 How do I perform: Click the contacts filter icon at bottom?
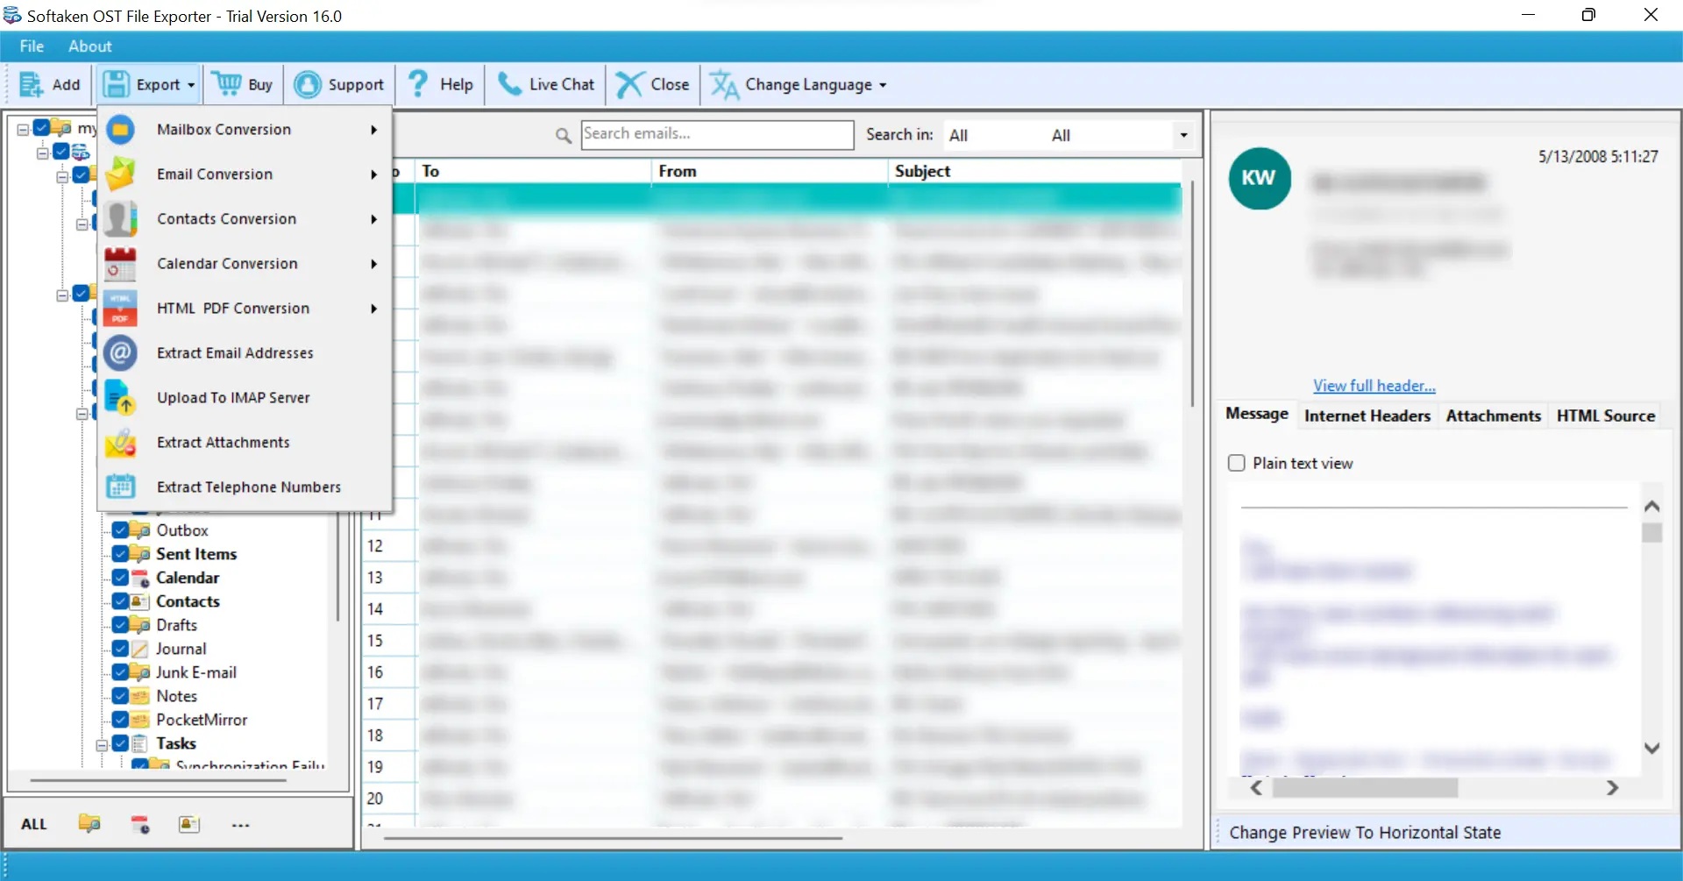point(189,824)
